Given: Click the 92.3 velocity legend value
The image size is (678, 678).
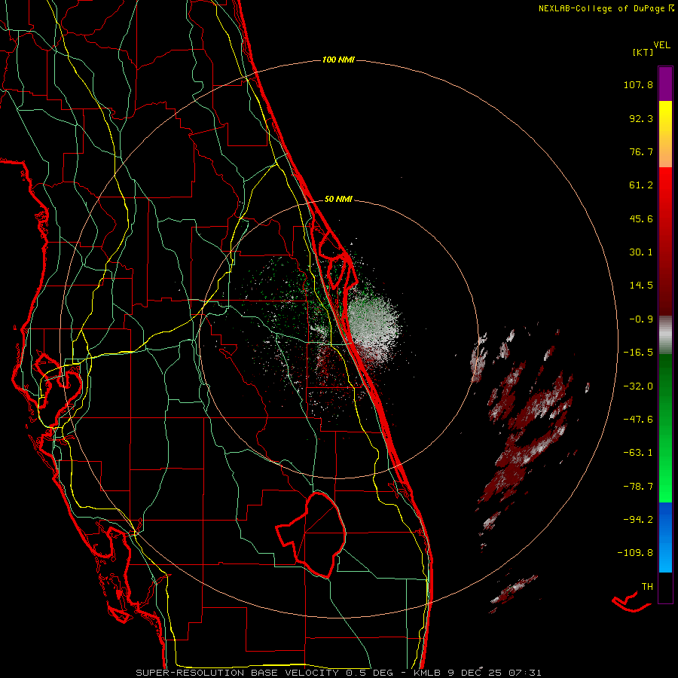Looking at the screenshot, I should (641, 118).
